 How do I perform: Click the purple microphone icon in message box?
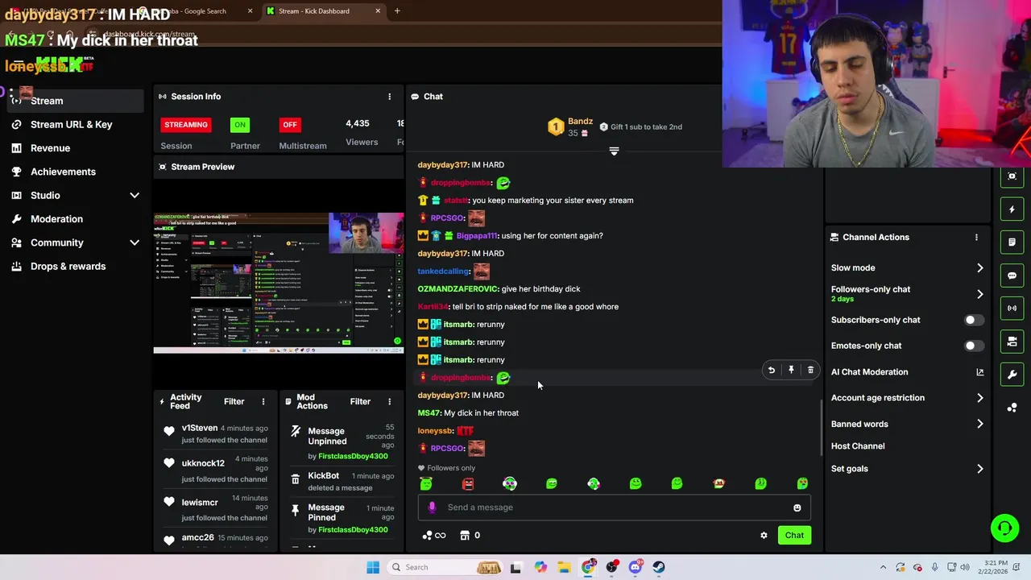coord(432,507)
